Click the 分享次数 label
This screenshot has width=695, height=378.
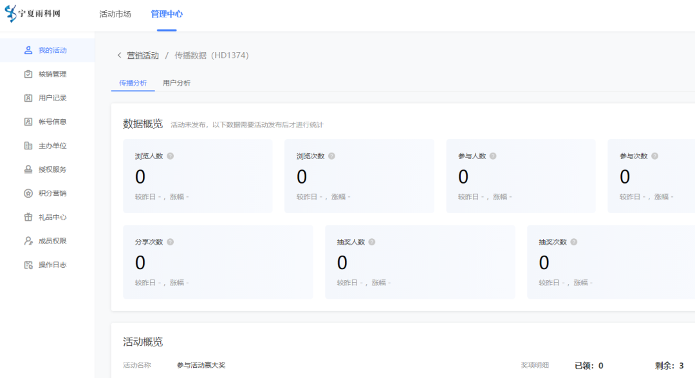(x=149, y=242)
